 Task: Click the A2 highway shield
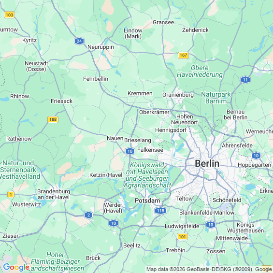point(88,215)
